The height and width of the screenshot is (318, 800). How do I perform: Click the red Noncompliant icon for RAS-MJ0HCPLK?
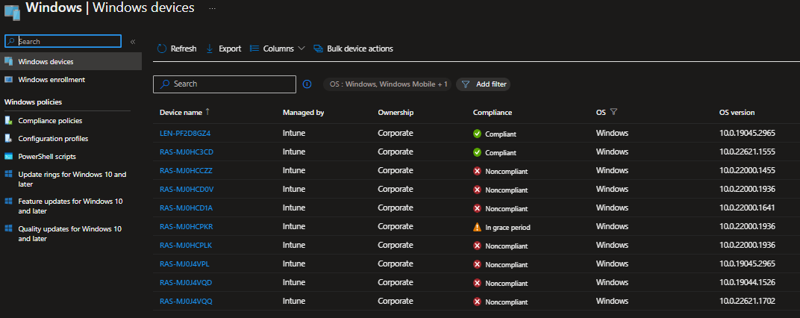pos(477,246)
